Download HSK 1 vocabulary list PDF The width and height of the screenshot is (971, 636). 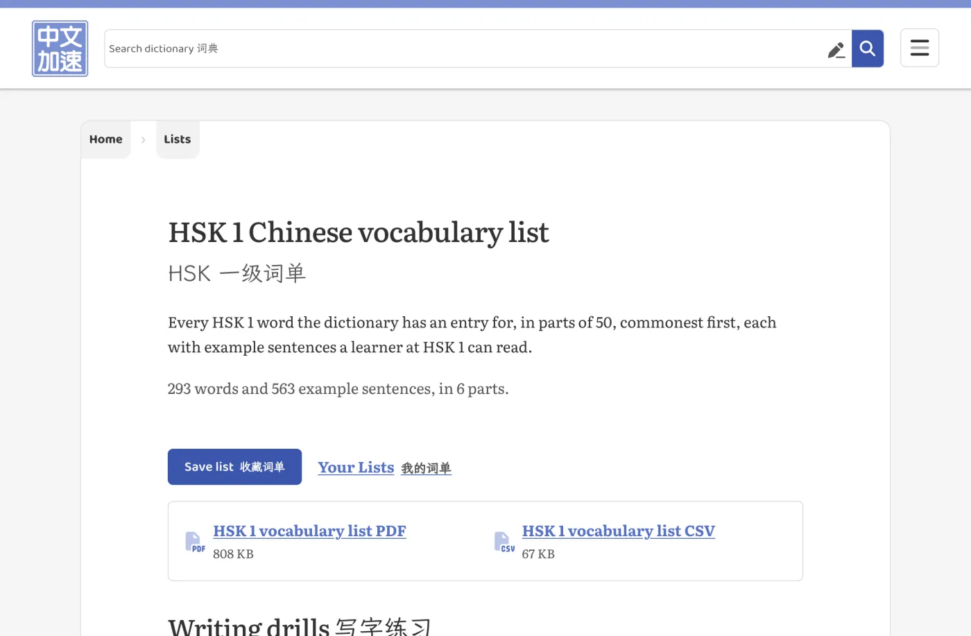pyautogui.click(x=309, y=531)
